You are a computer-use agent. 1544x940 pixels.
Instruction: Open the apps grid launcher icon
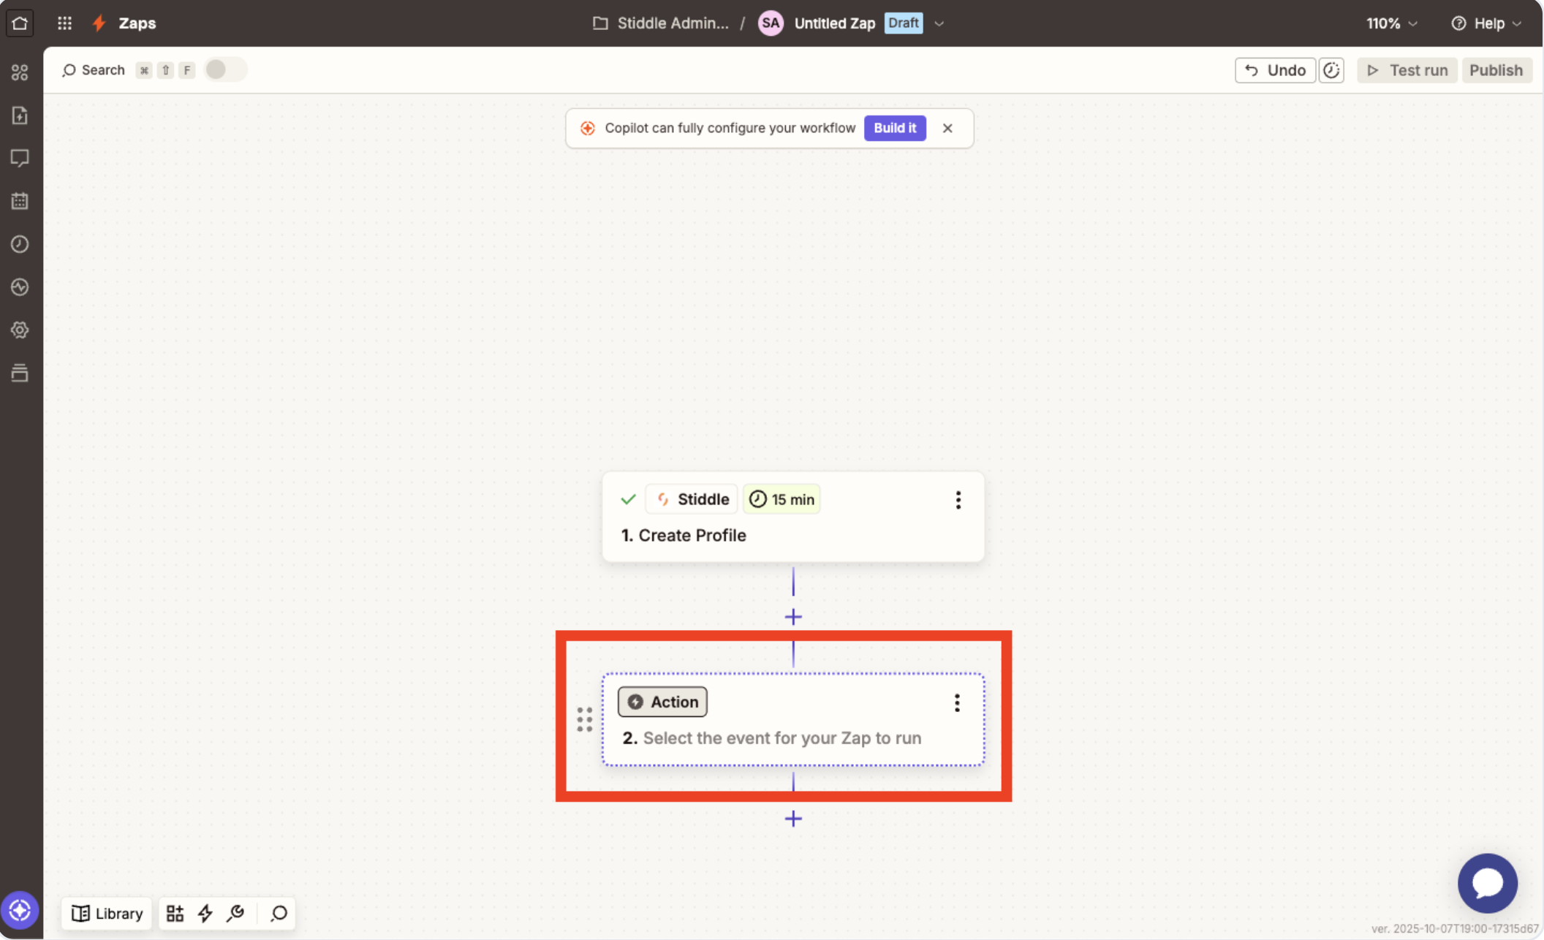click(x=64, y=23)
